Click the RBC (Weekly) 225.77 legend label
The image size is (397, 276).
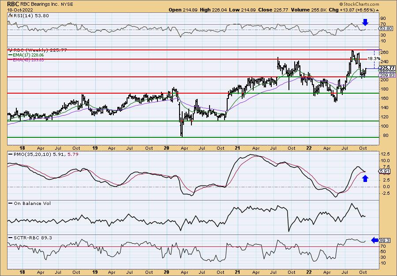[40, 50]
